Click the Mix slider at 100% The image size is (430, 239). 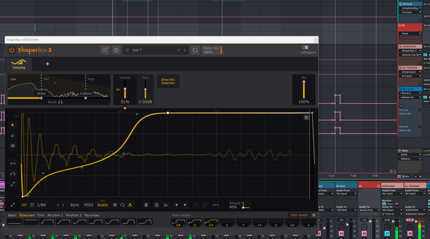tap(304, 82)
